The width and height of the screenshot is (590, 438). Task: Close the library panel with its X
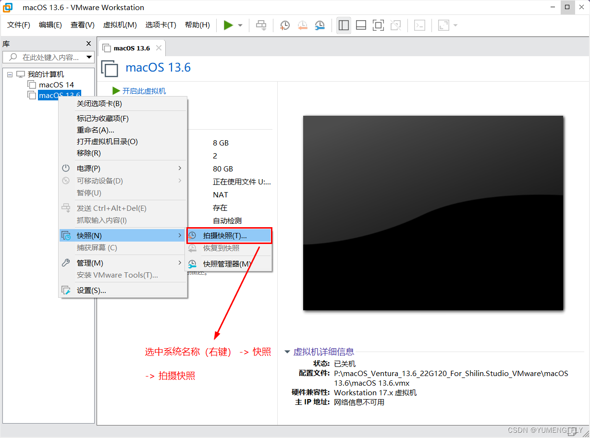pyautogui.click(x=88, y=43)
